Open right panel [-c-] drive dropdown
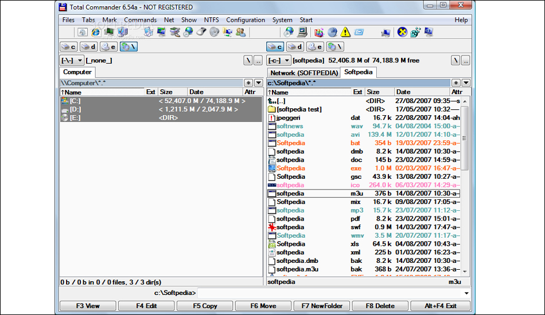 279,60
